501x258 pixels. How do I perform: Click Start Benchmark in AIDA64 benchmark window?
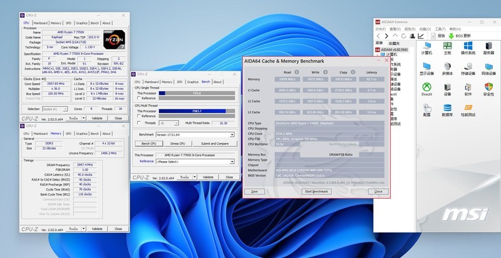(x=316, y=191)
